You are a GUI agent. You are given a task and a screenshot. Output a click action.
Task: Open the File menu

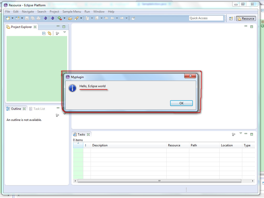point(8,11)
